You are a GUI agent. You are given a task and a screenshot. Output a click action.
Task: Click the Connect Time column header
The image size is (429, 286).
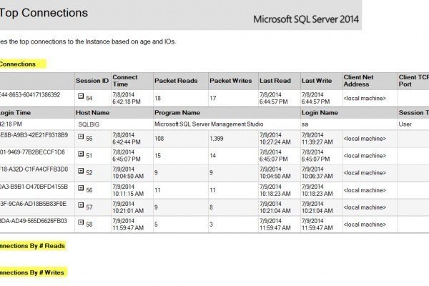click(124, 81)
